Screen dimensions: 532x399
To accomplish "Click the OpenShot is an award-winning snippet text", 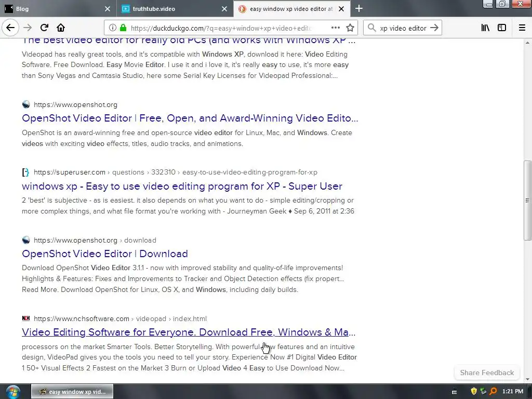I will (x=187, y=138).
